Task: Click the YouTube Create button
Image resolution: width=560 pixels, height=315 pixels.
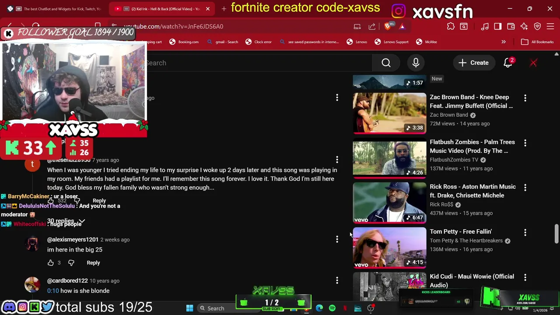Action: click(473, 63)
